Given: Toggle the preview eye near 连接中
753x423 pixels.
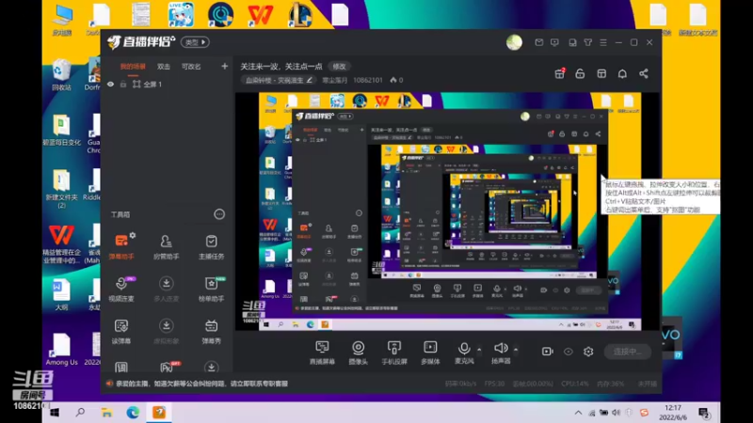Looking at the screenshot, I should (569, 352).
